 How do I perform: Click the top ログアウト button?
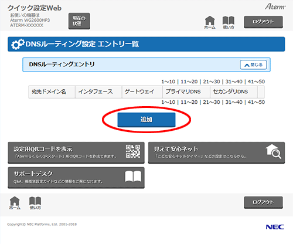pyautogui.click(x=263, y=22)
